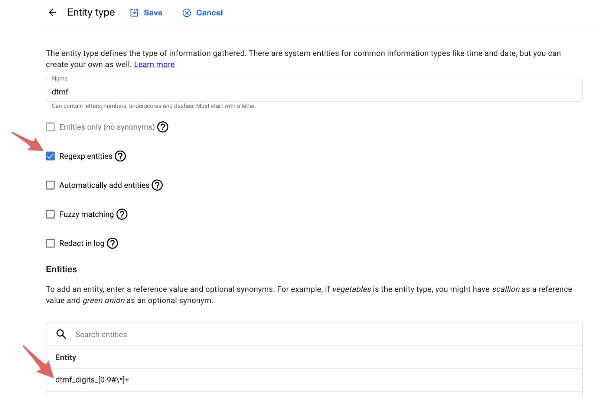Open help for Entities only option
The image size is (594, 397).
tap(163, 127)
